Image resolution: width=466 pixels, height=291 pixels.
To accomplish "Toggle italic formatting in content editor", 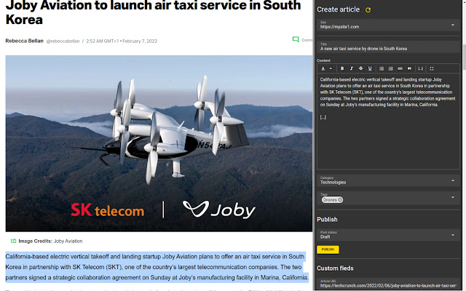I will (351, 68).
